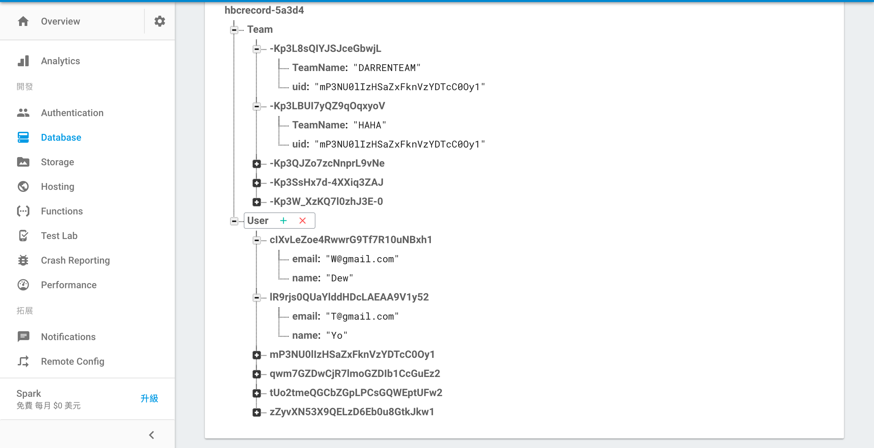
Task: Click the Authentication people icon
Action: click(23, 113)
